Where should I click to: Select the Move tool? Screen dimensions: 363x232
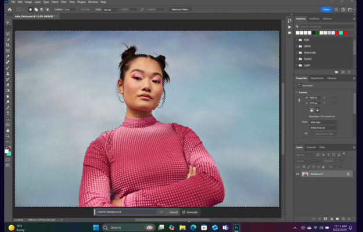[x=8, y=23]
